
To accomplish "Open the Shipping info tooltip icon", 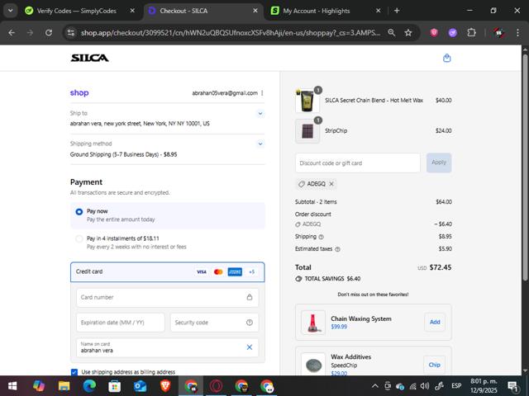I will point(322,237).
